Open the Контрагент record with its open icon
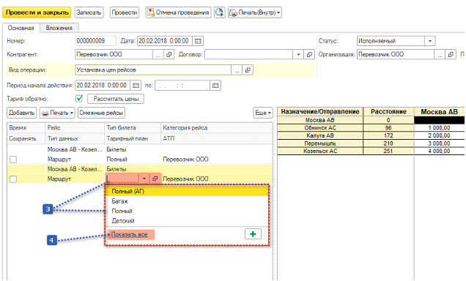The image size is (466, 281). (x=169, y=55)
